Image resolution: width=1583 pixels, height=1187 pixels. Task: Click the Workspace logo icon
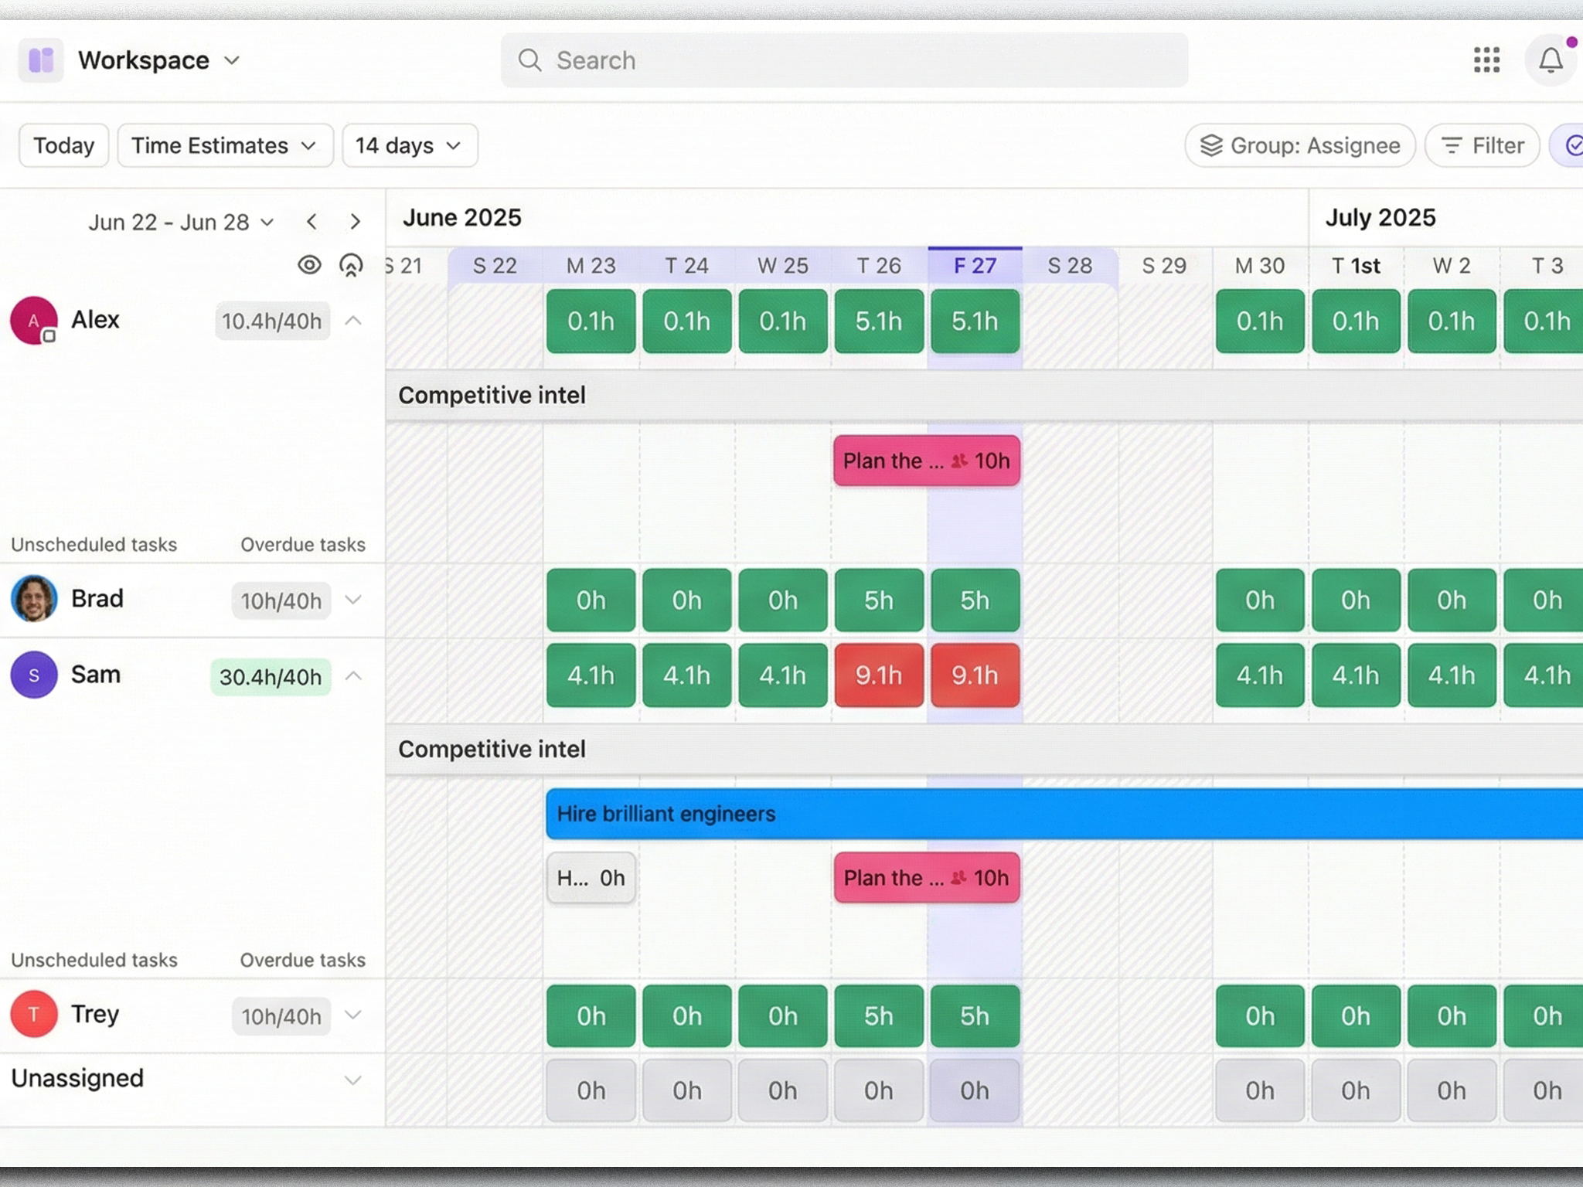click(x=41, y=60)
